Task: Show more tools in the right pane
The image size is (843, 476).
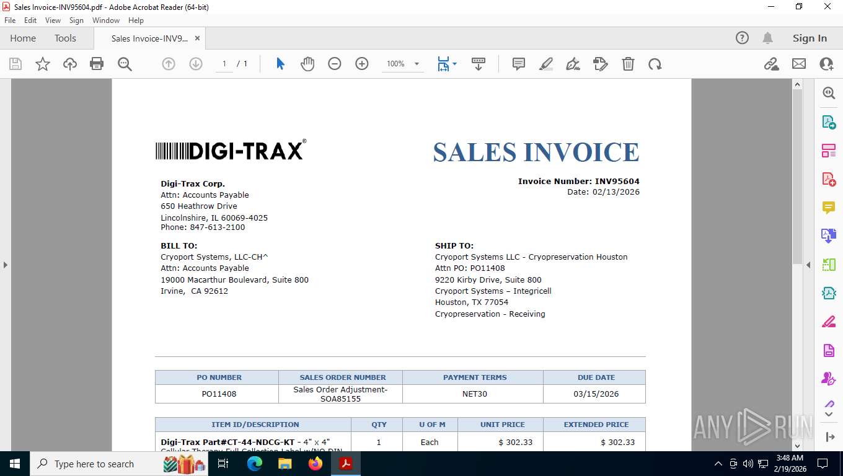Action: coord(829,413)
